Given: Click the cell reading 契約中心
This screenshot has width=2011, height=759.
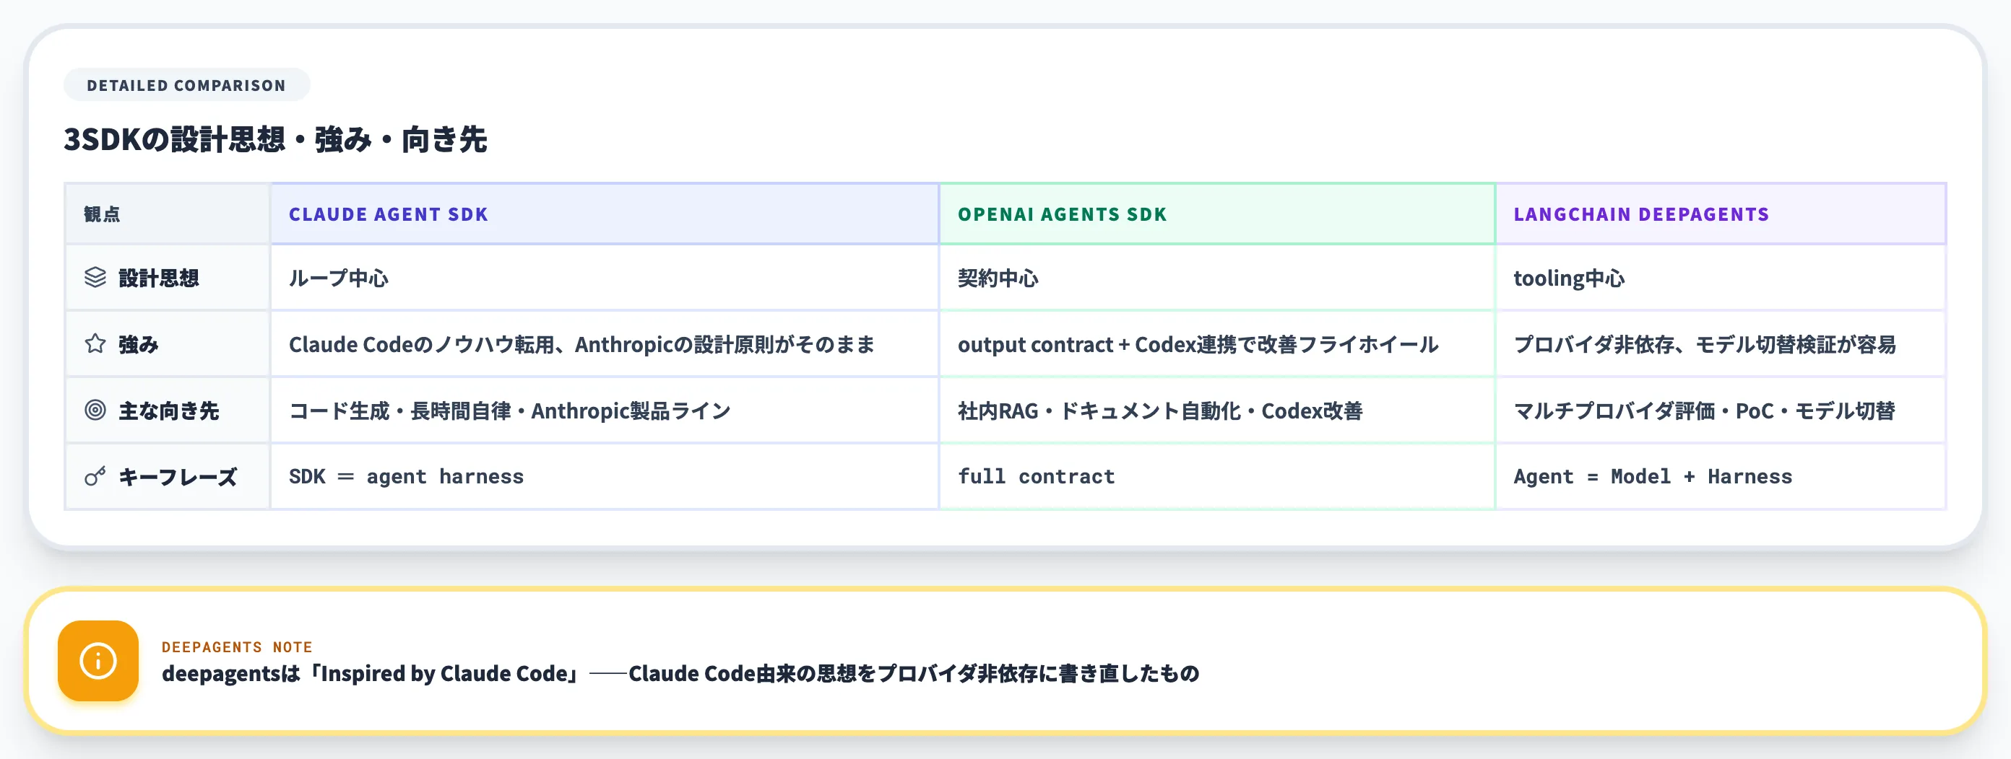Looking at the screenshot, I should click(1217, 278).
